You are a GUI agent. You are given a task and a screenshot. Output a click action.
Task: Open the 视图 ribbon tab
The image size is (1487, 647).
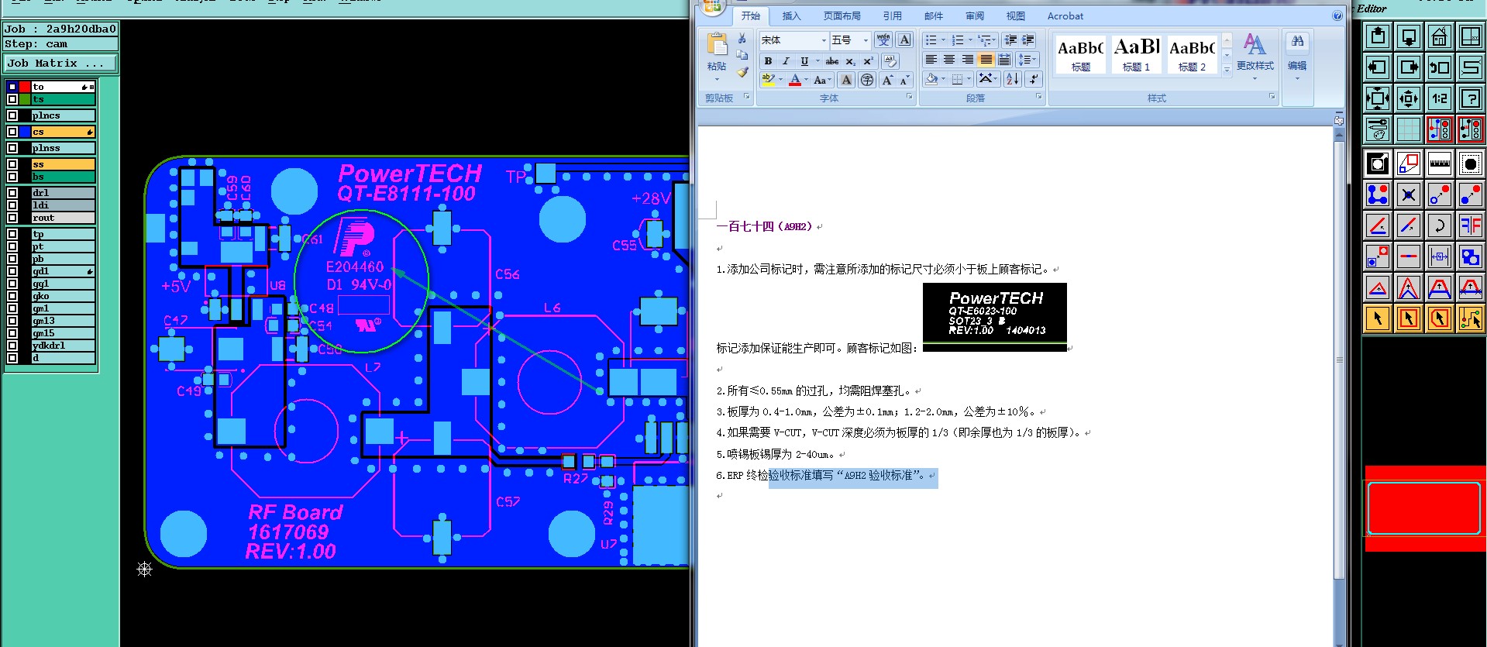click(1016, 15)
